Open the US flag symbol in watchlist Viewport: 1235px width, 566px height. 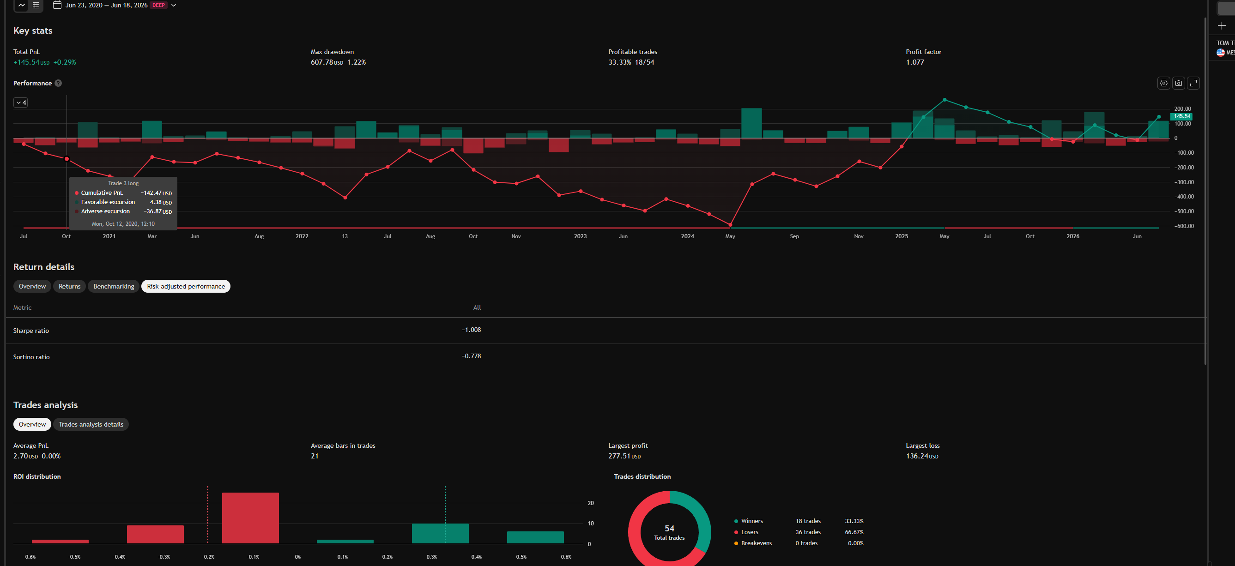coord(1221,53)
